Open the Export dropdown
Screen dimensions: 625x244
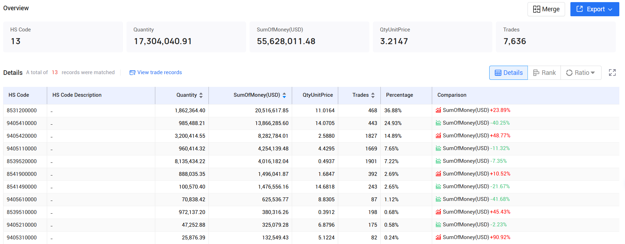tap(595, 9)
